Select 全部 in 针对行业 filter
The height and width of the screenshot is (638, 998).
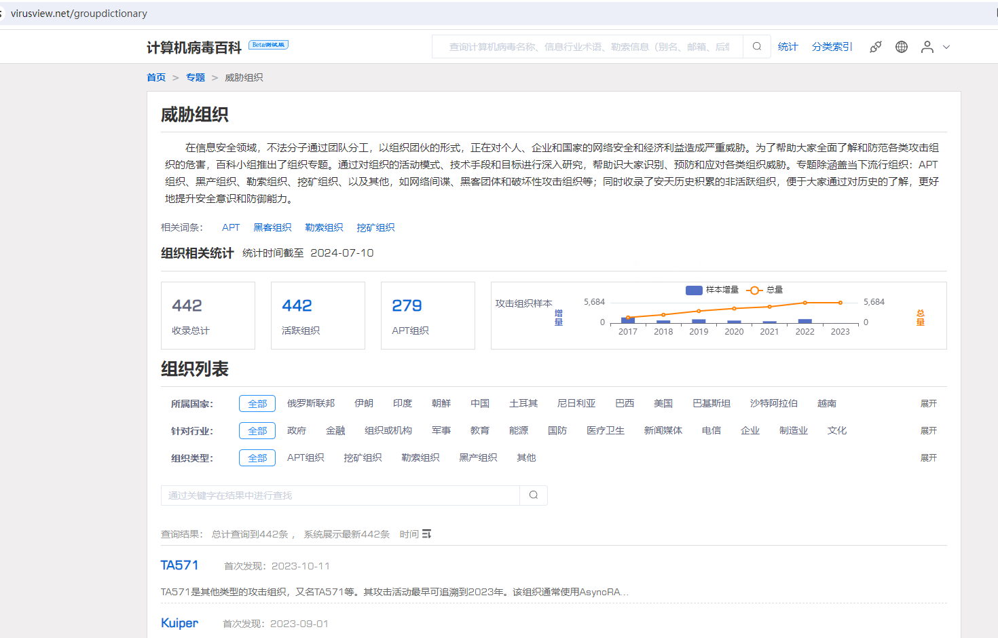257,431
